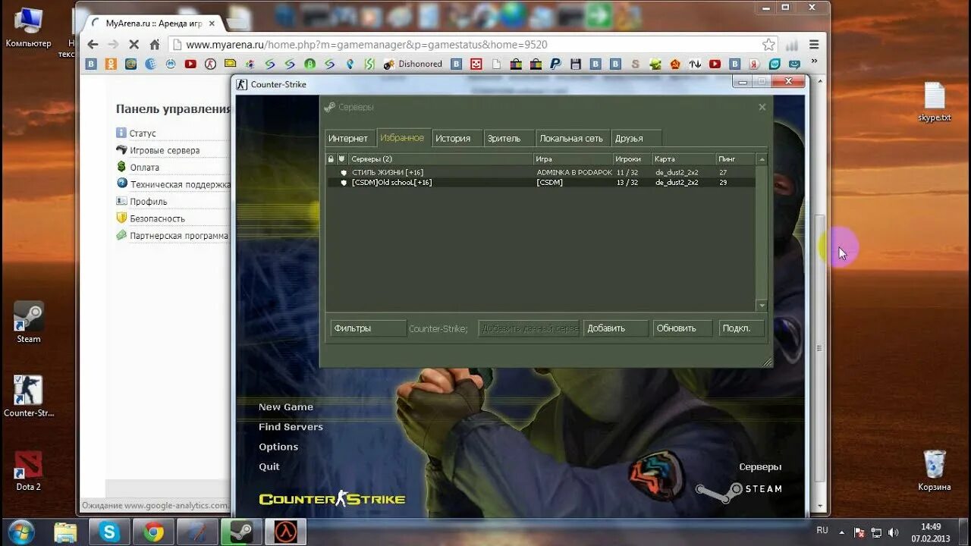Sort servers by the lock icon column

coord(331,159)
